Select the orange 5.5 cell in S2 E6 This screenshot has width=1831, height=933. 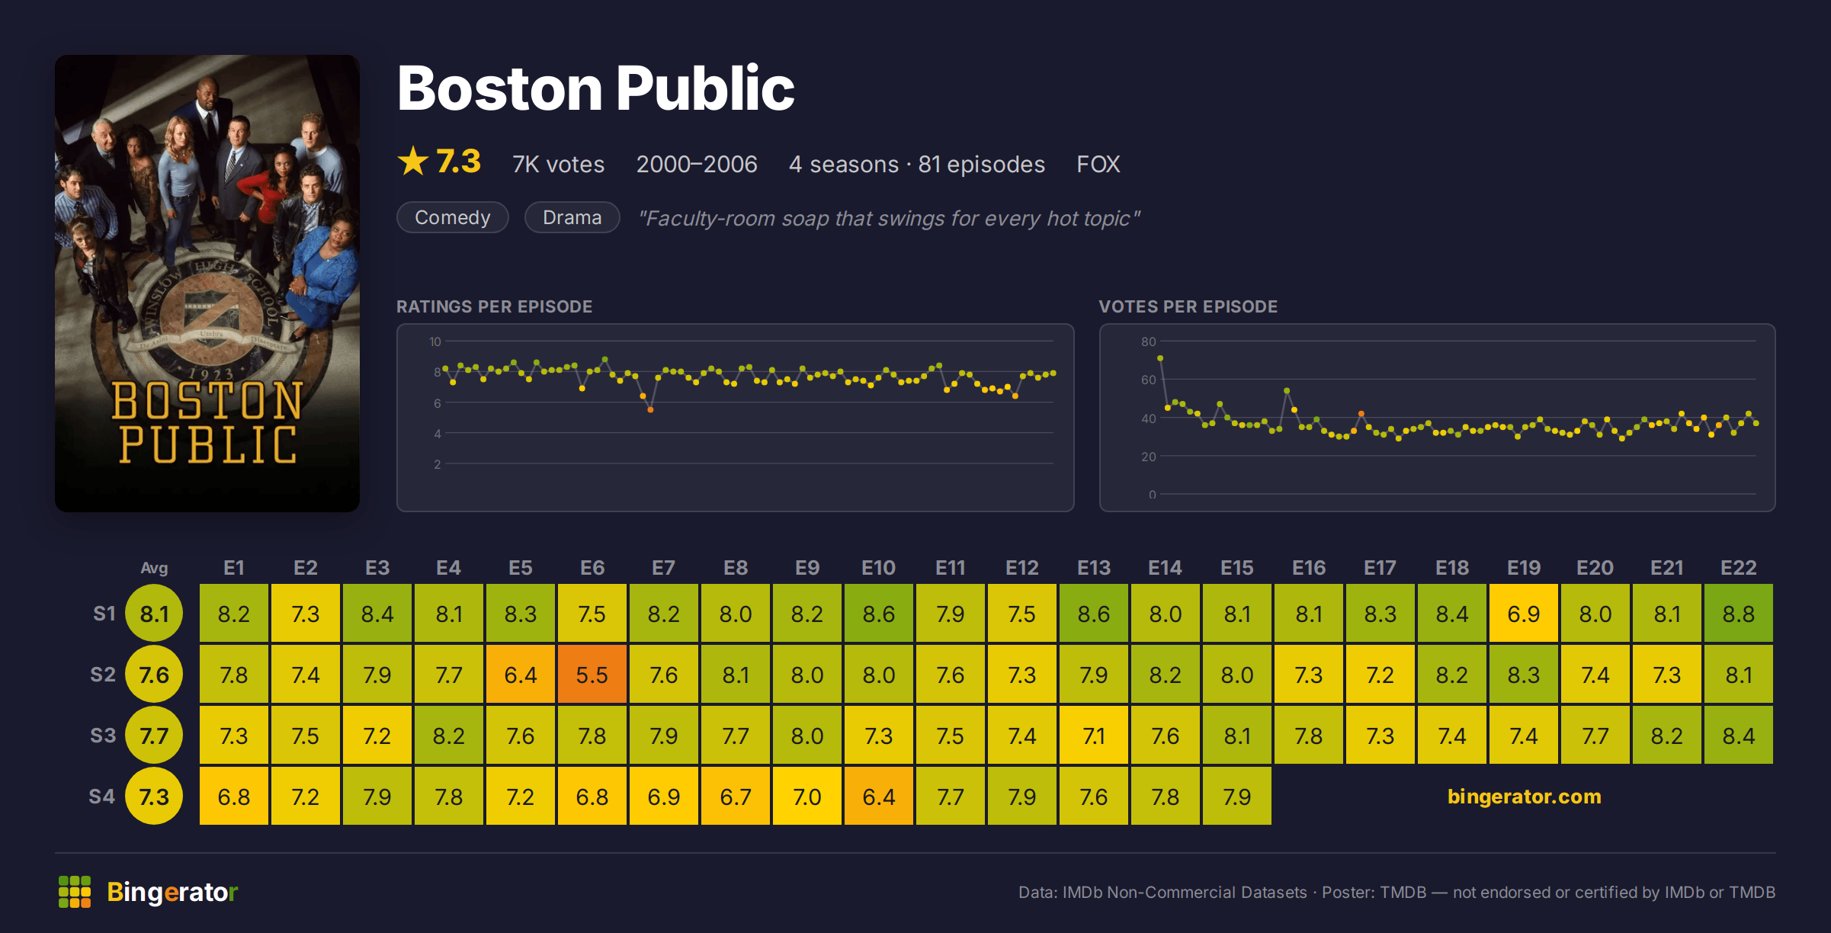pyautogui.click(x=592, y=675)
